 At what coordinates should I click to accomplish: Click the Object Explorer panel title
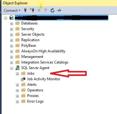coord(15,3)
